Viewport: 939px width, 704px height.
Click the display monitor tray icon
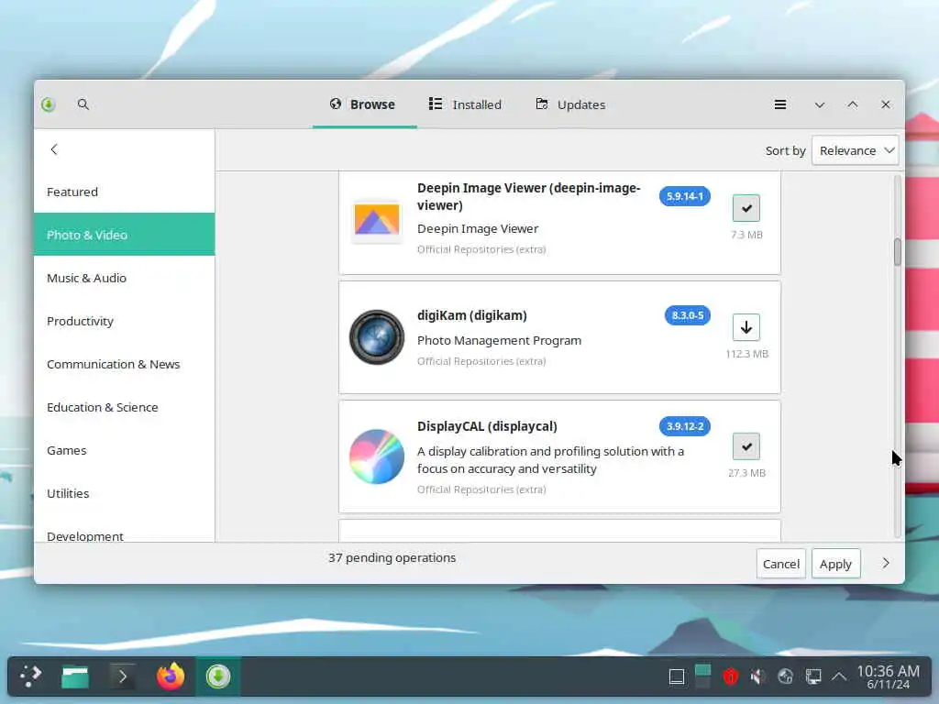pos(812,677)
